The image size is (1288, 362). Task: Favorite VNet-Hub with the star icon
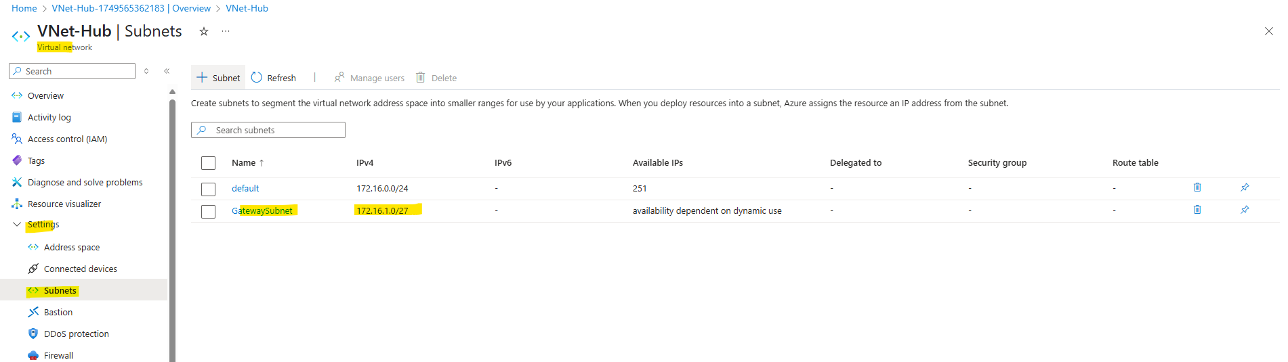(x=203, y=31)
